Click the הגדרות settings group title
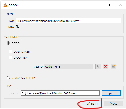The image size is (126, 109). [x=12, y=37]
